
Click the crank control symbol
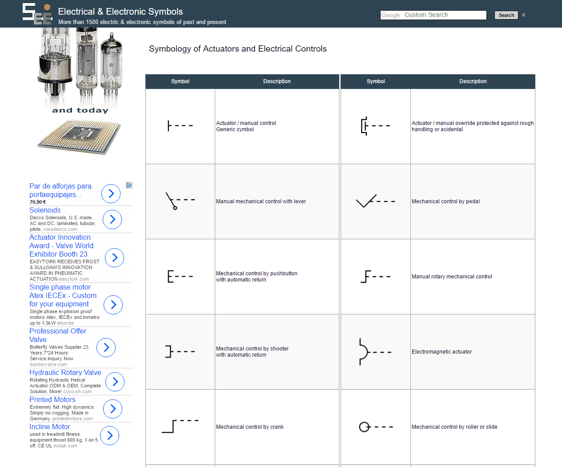click(180, 426)
